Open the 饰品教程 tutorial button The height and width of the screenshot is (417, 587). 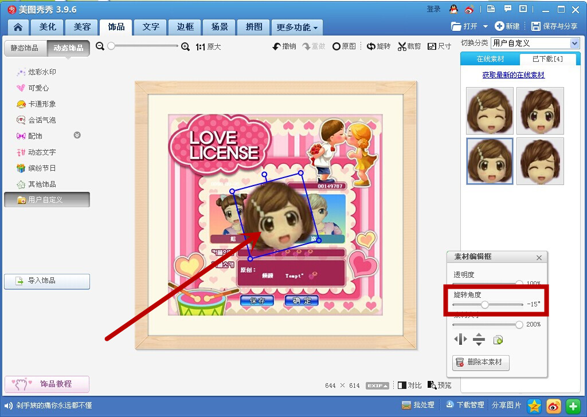(x=47, y=384)
